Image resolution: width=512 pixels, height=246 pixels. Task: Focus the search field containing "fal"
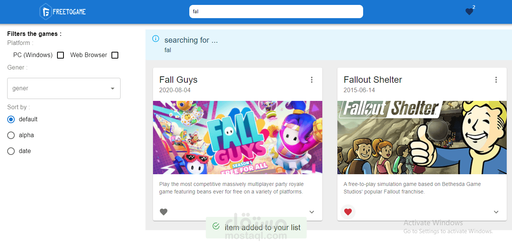tap(276, 11)
